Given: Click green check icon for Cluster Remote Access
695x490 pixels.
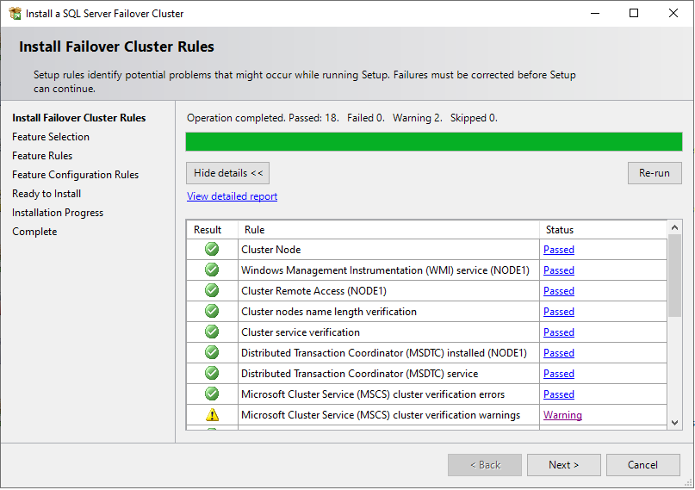Looking at the screenshot, I should 212,290.
